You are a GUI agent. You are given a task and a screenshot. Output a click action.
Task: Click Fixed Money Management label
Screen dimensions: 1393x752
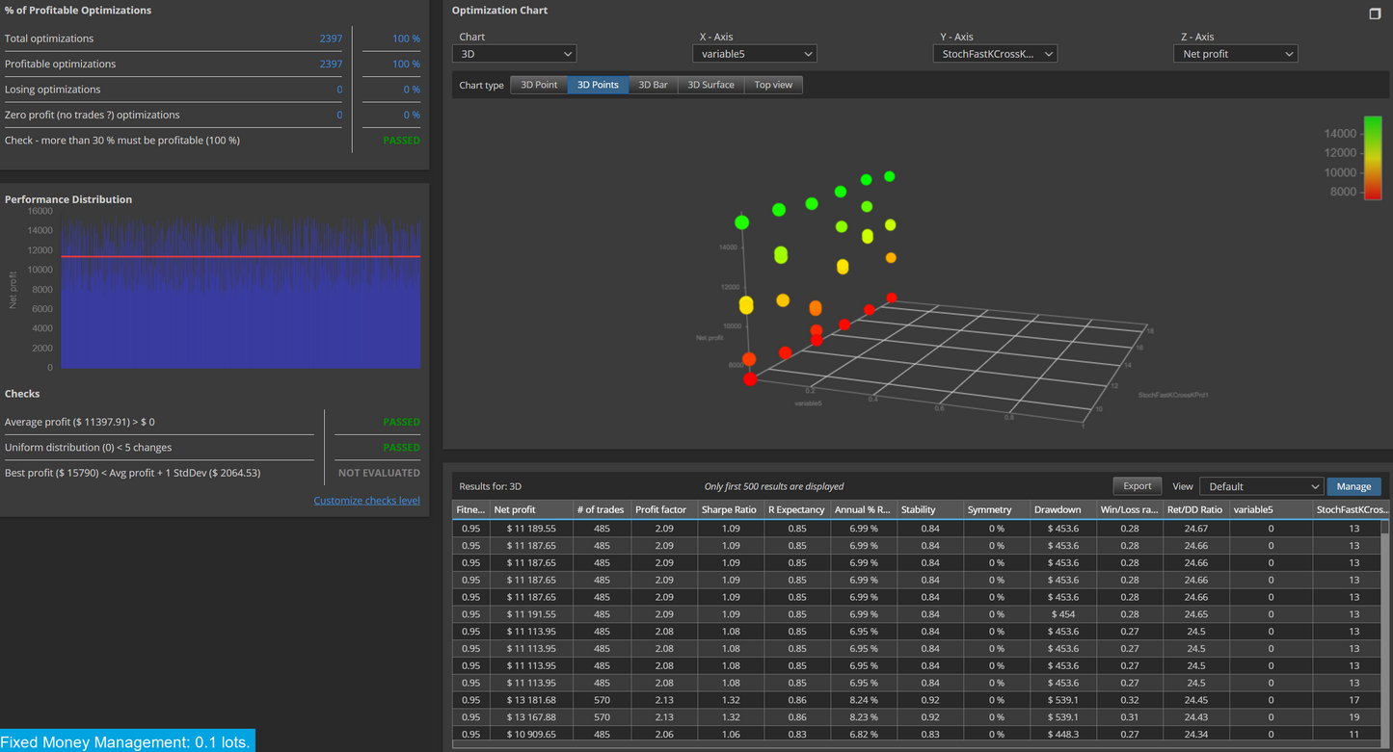pyautogui.click(x=125, y=741)
